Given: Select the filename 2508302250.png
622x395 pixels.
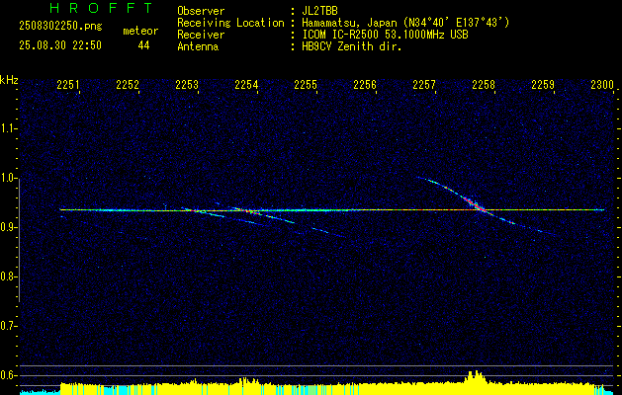Looking at the screenshot, I should click(x=60, y=27).
